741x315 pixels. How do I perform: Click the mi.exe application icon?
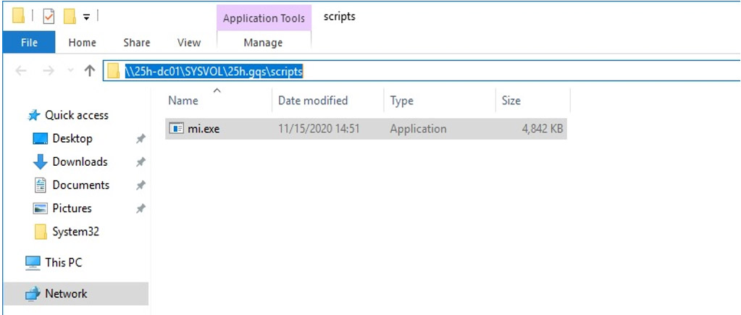(177, 129)
